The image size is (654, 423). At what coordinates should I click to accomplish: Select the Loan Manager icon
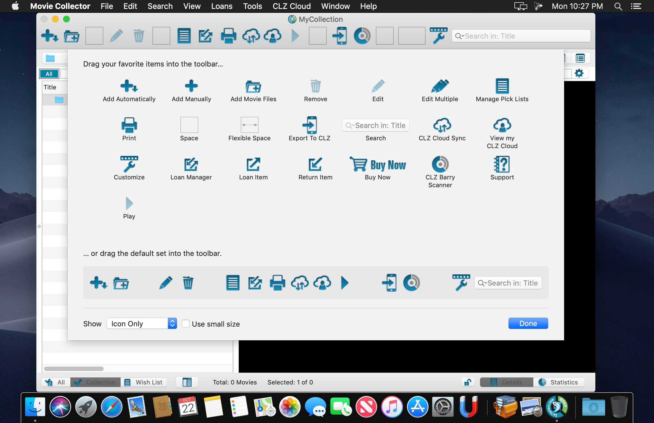[191, 164]
